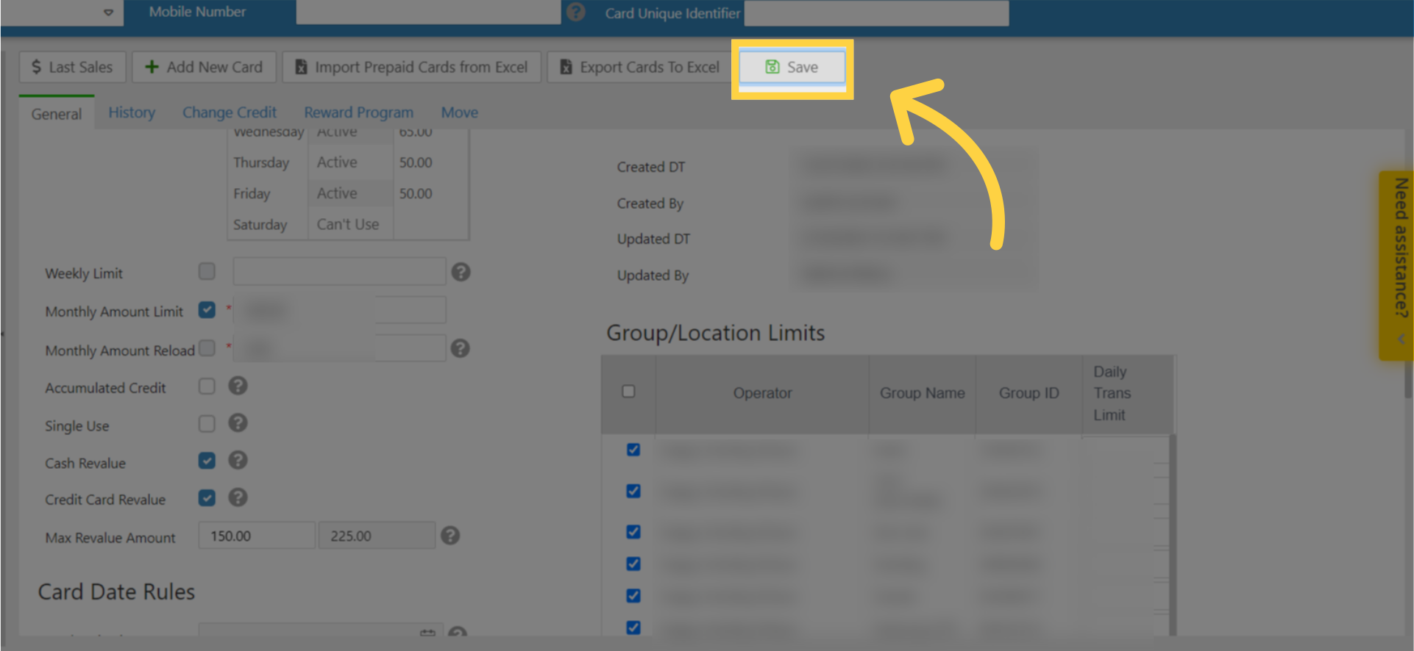Sort by Group ID column header
Image resolution: width=1414 pixels, height=651 pixels.
point(1028,393)
